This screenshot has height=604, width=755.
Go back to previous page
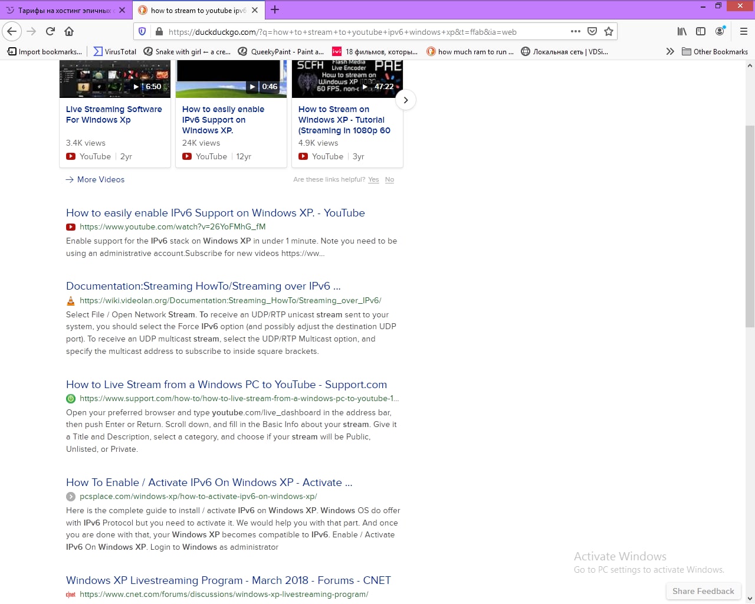12,31
